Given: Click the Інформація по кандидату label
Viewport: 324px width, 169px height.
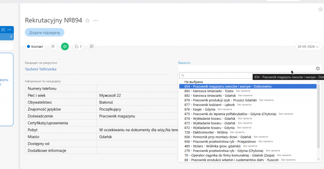Looking at the screenshot, I should pos(43,81).
